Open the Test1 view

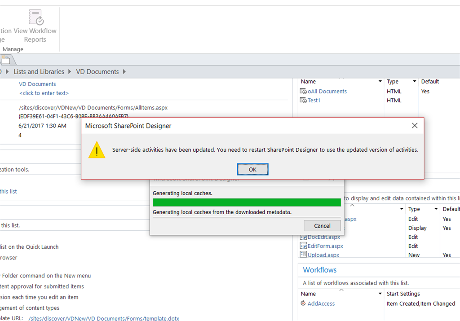click(314, 101)
